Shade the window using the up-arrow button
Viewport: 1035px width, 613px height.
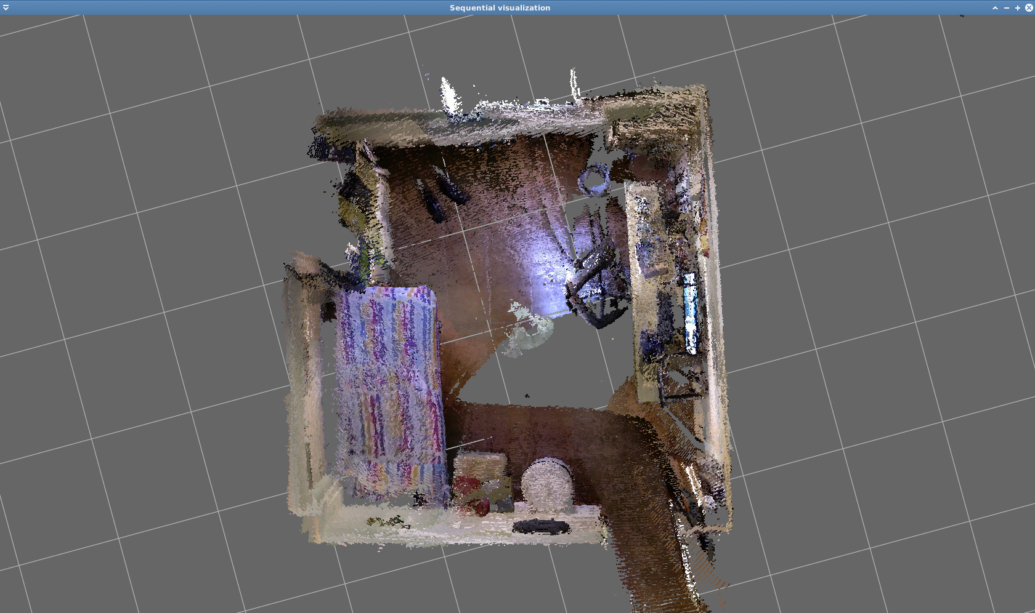[x=995, y=8]
